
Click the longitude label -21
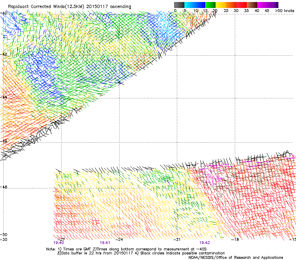point(177,240)
